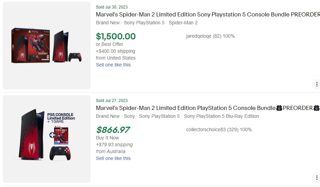
Task: Click the "Sold Jul 27, 2023" label
Action: coord(112,101)
